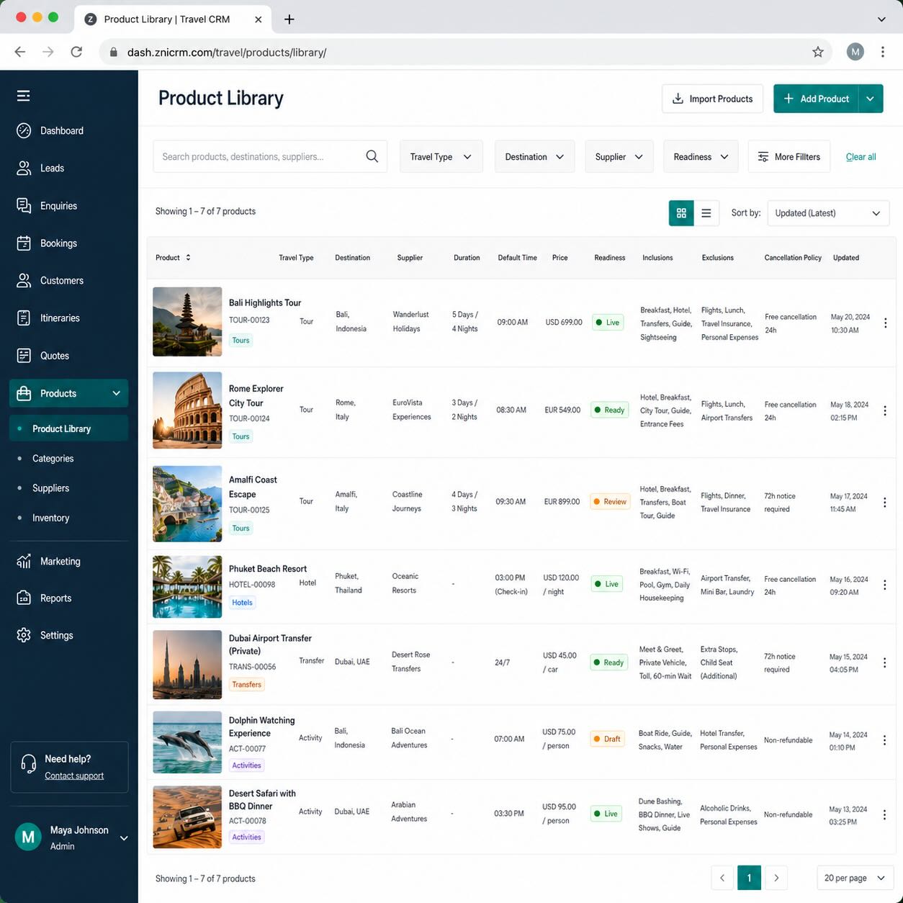The height and width of the screenshot is (903, 903).
Task: Close the Product Library browser tab
Action: pyautogui.click(x=258, y=19)
